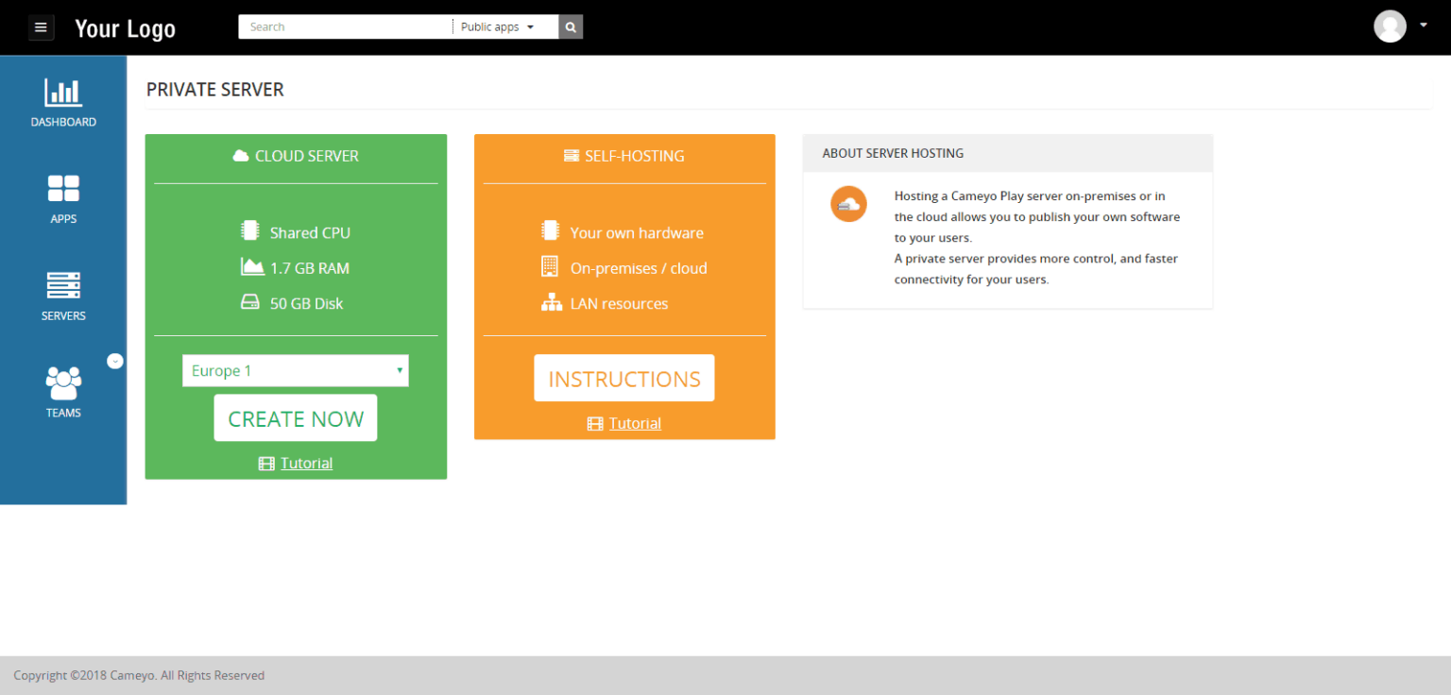Select the DASHBOARD menu item

(x=63, y=102)
